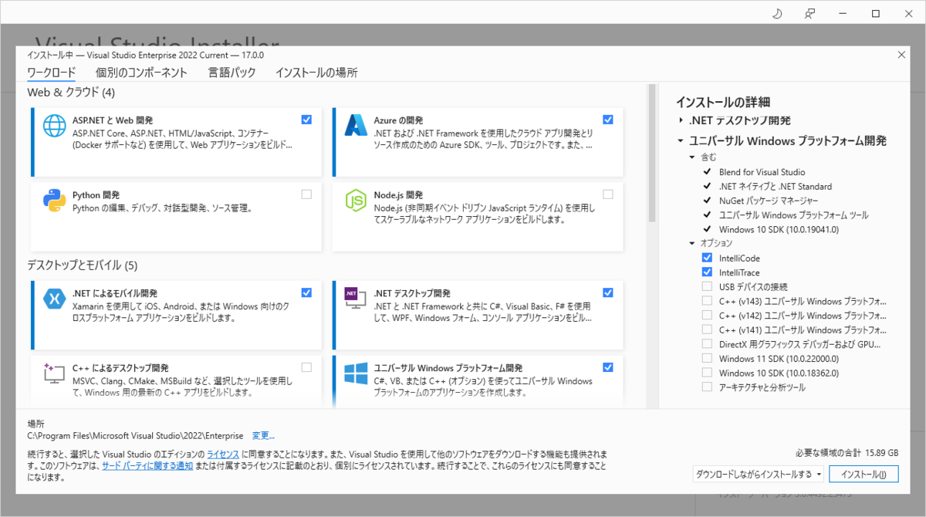This screenshot has height=517, width=926.
Task: Switch to 個別のコンポーネント tab
Action: click(x=141, y=73)
